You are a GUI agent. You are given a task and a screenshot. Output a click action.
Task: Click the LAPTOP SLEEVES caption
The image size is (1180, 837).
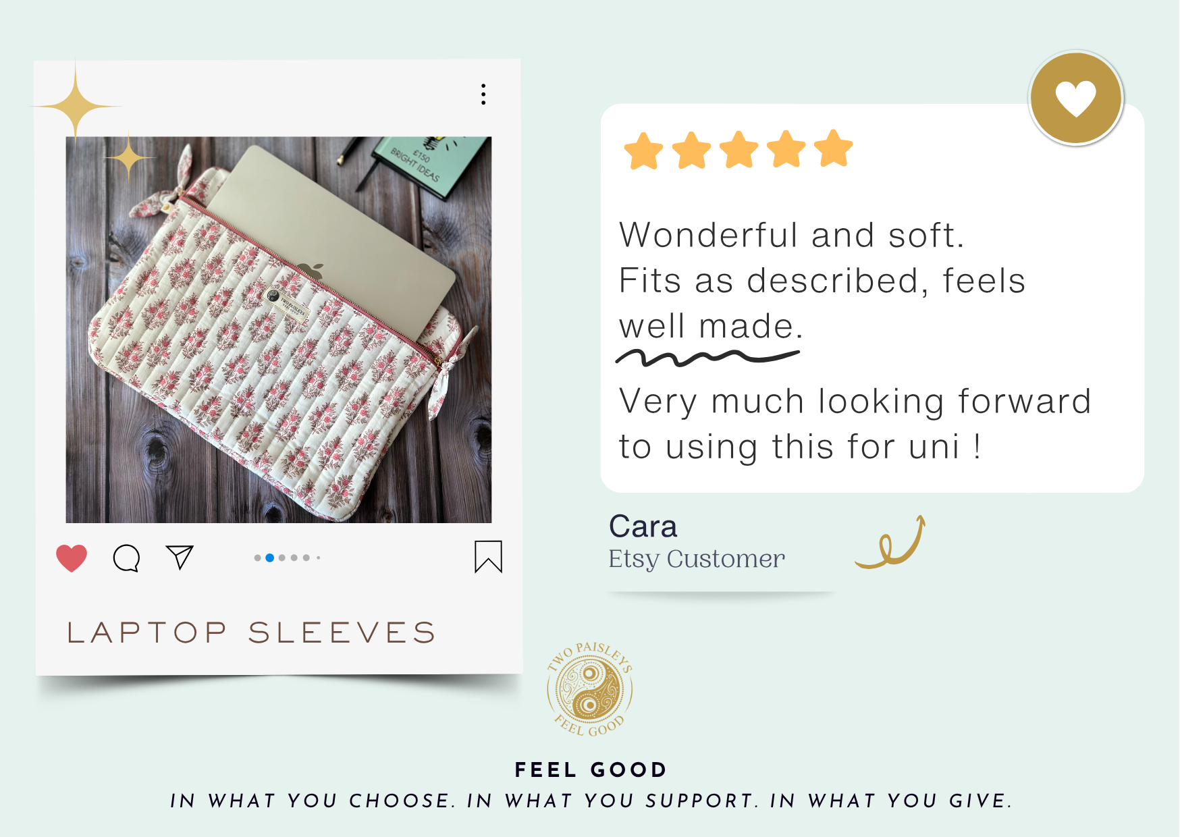pos(251,632)
